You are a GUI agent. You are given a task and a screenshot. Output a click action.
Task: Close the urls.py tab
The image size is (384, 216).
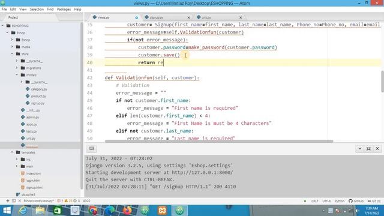241,17
